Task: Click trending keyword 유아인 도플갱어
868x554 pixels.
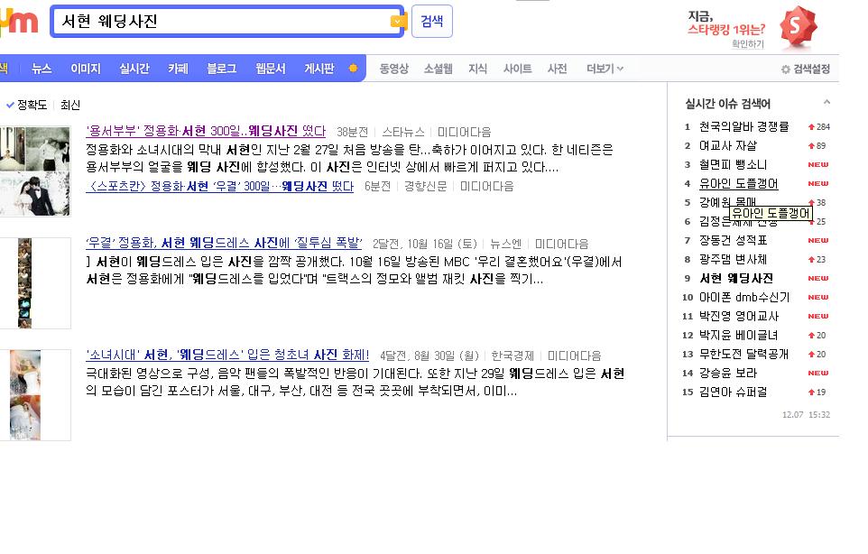Action: [738, 183]
